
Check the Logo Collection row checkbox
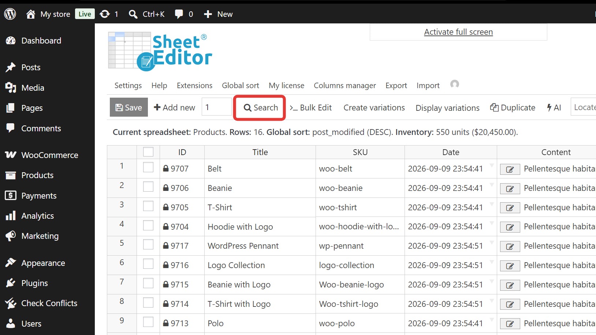148,264
